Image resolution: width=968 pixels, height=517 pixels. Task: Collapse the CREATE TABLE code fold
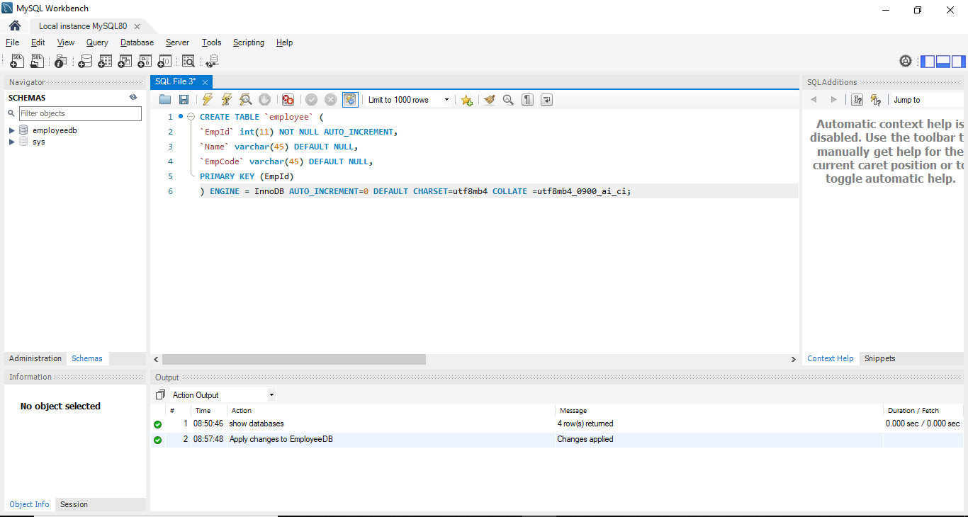(191, 117)
